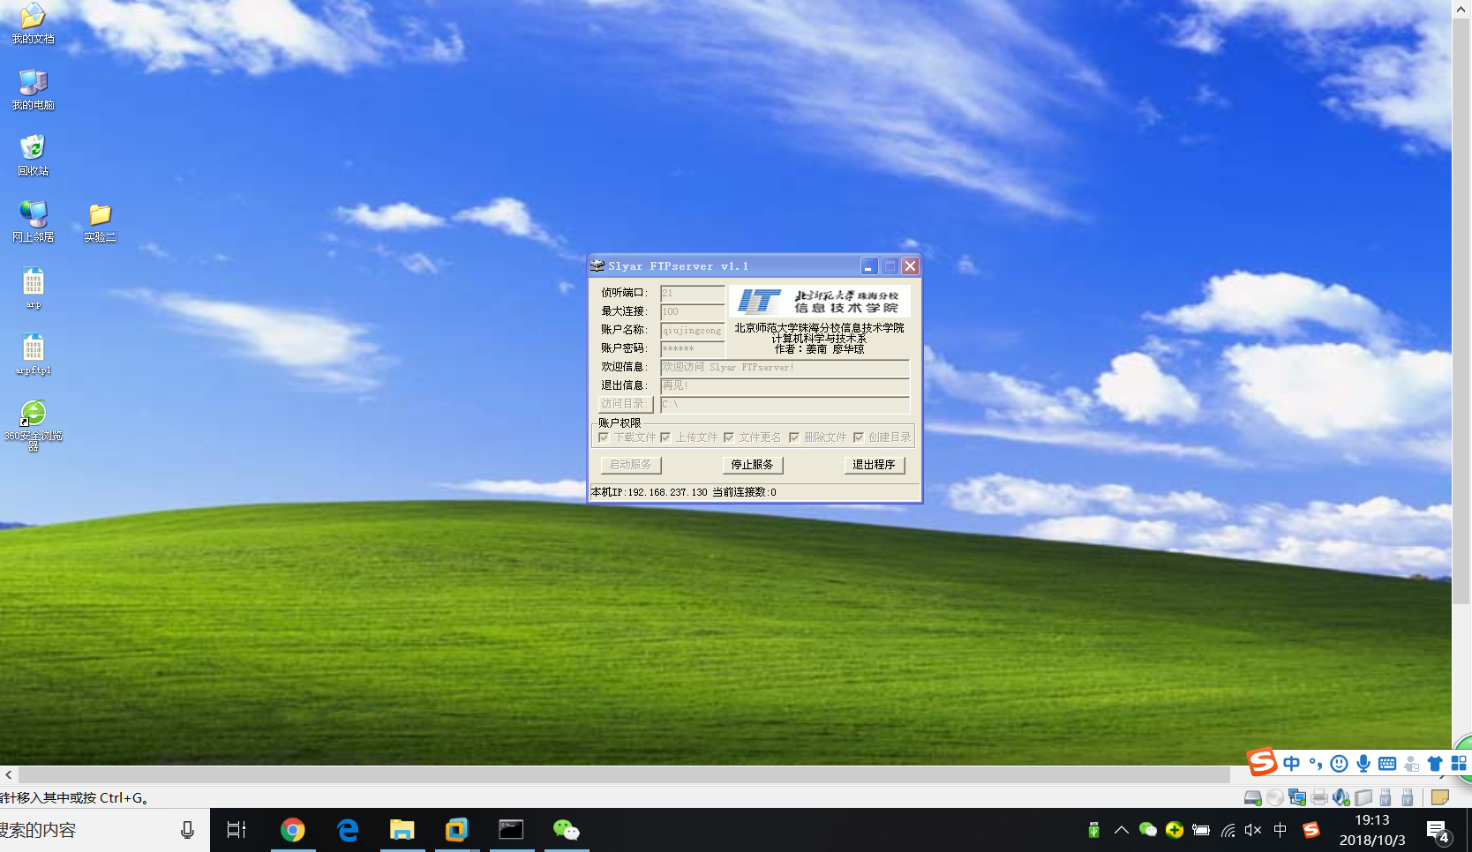Click the VM printer status icon
1472x852 pixels.
coord(1319,798)
